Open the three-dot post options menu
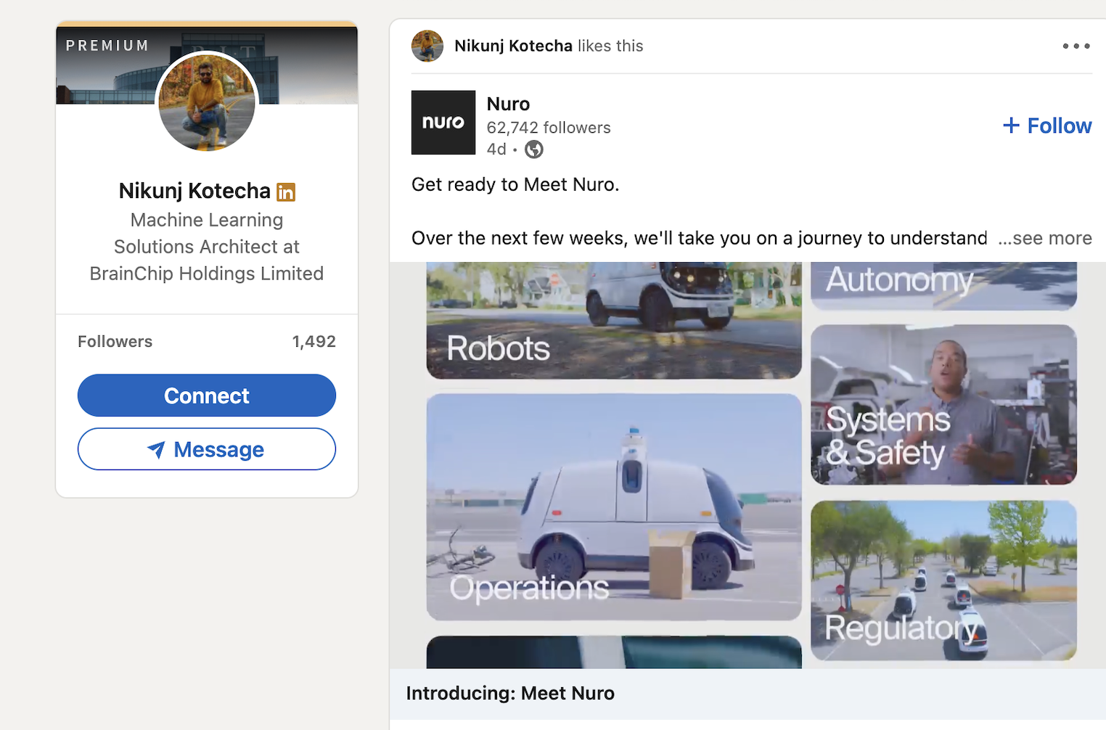 (1076, 46)
